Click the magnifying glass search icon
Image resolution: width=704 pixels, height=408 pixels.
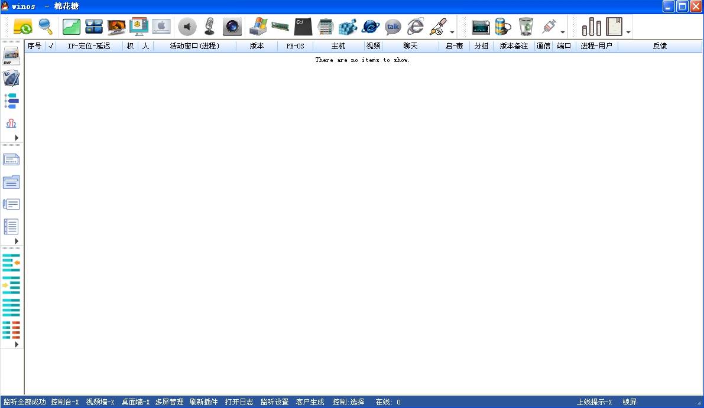tap(46, 27)
